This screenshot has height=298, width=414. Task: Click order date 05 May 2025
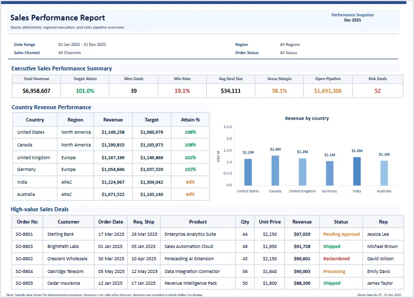(111, 271)
